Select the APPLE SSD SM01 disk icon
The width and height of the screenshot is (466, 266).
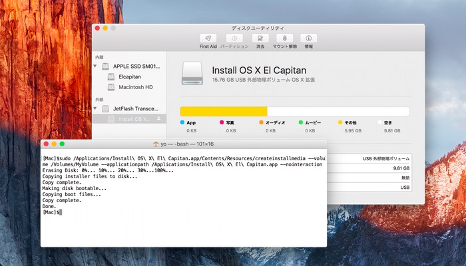tap(105, 66)
